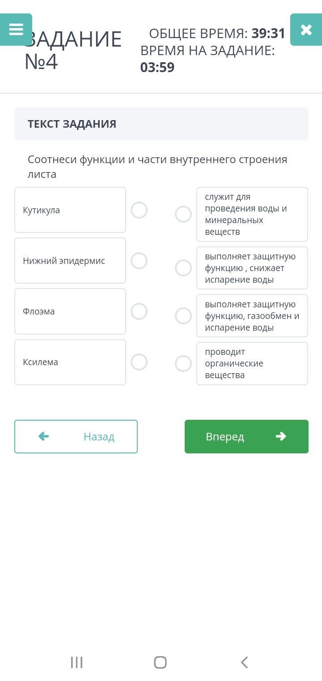Viewport: 322px width, 681px height.
Task: Click the Флоэма answer box
Action: tap(70, 311)
